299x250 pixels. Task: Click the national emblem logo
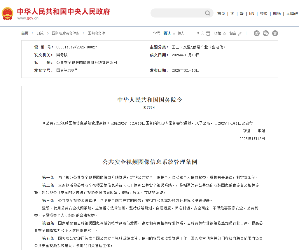tap(7, 13)
